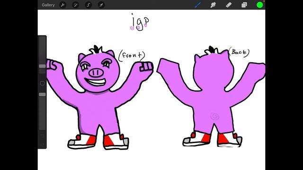Image resolution: width=303 pixels, height=170 pixels.
Task: Click the brush size slider handle
Action: coord(42,66)
